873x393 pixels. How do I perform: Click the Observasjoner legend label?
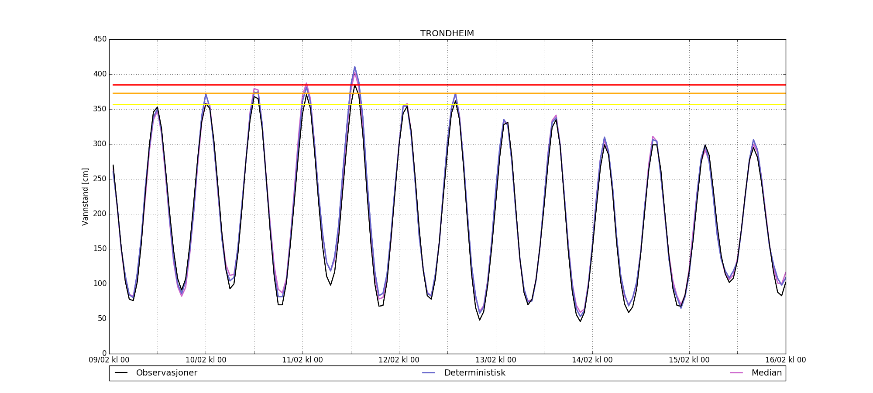coord(167,373)
